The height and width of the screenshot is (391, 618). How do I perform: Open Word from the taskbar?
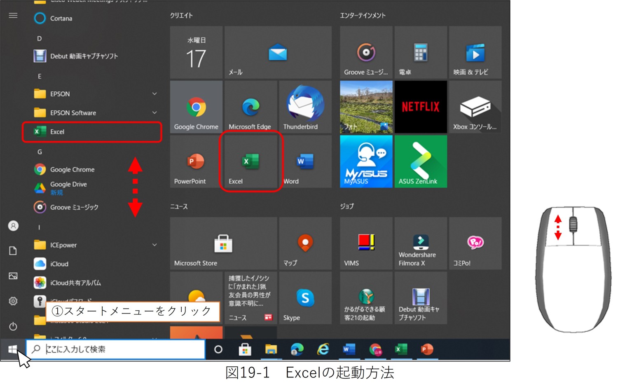(349, 350)
